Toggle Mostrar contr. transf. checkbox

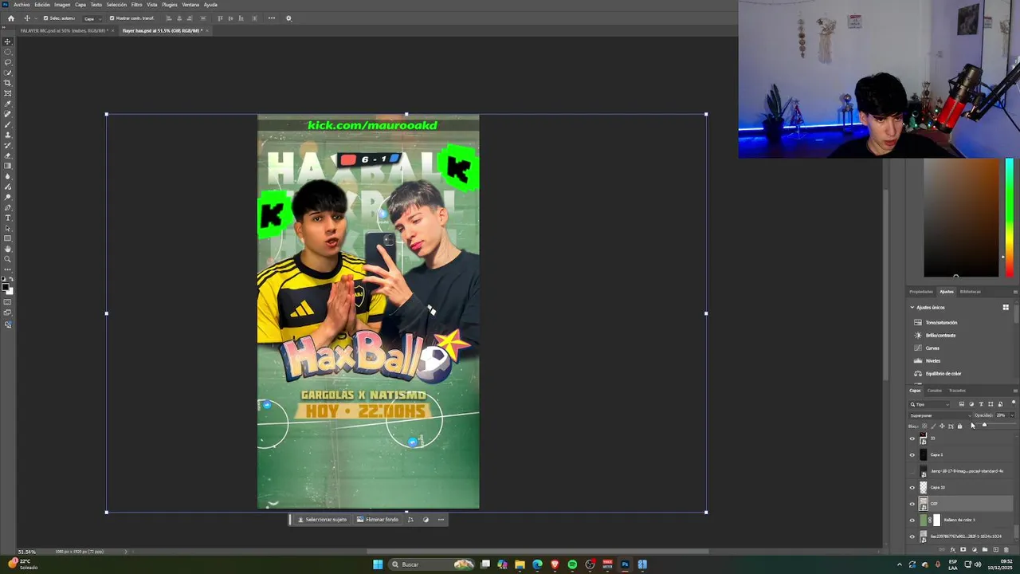112,18
